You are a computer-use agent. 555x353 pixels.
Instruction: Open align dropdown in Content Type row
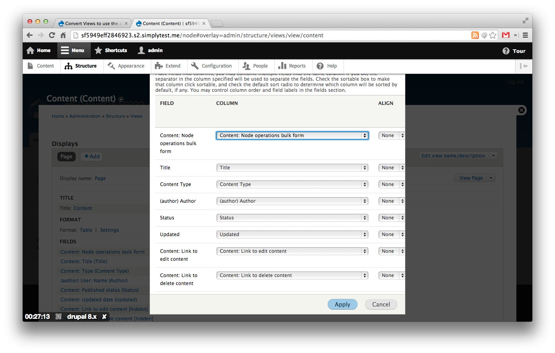point(391,184)
